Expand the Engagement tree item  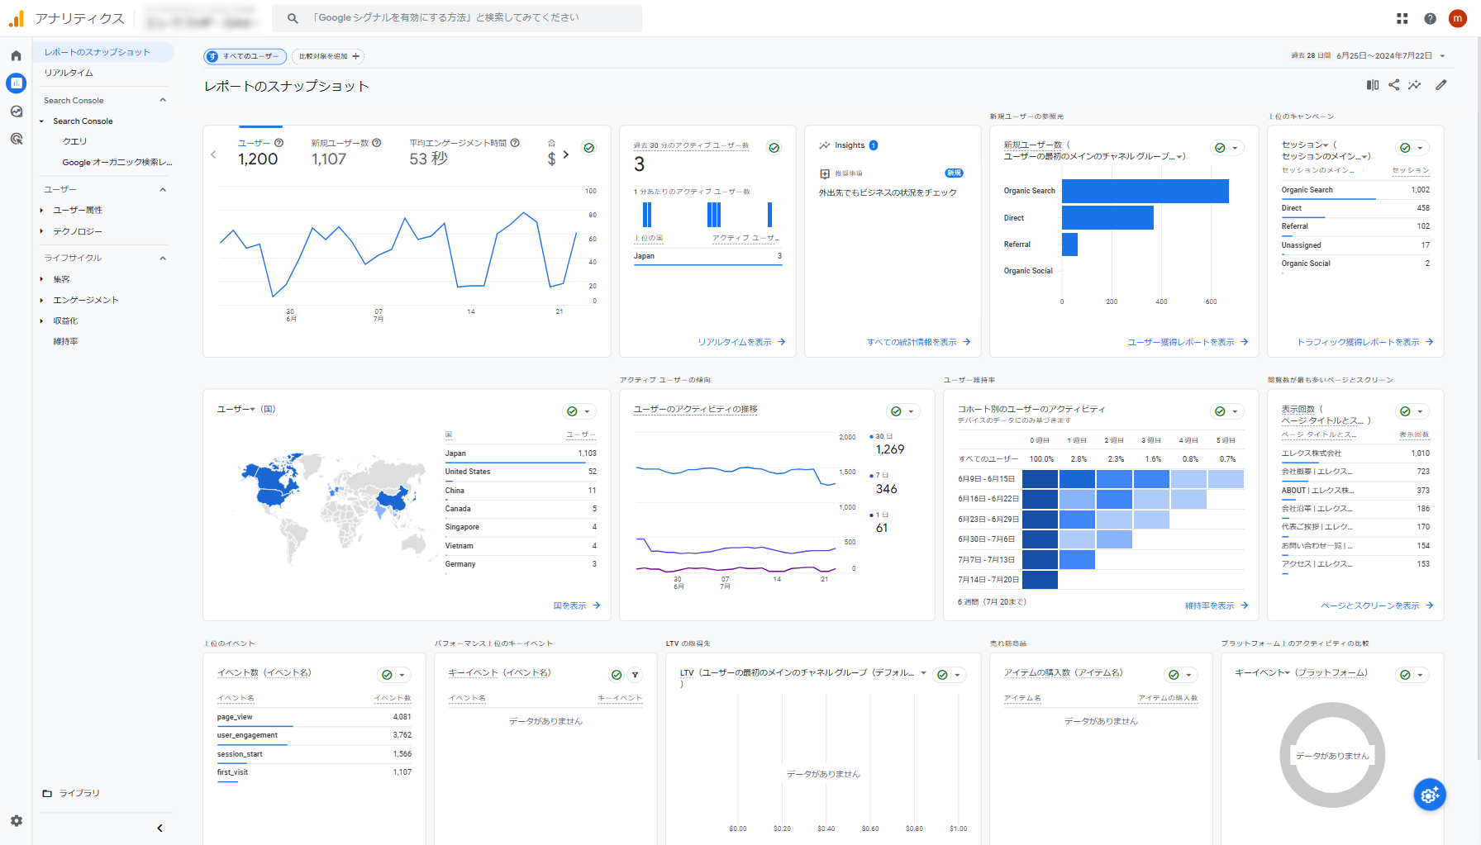pyautogui.click(x=42, y=300)
